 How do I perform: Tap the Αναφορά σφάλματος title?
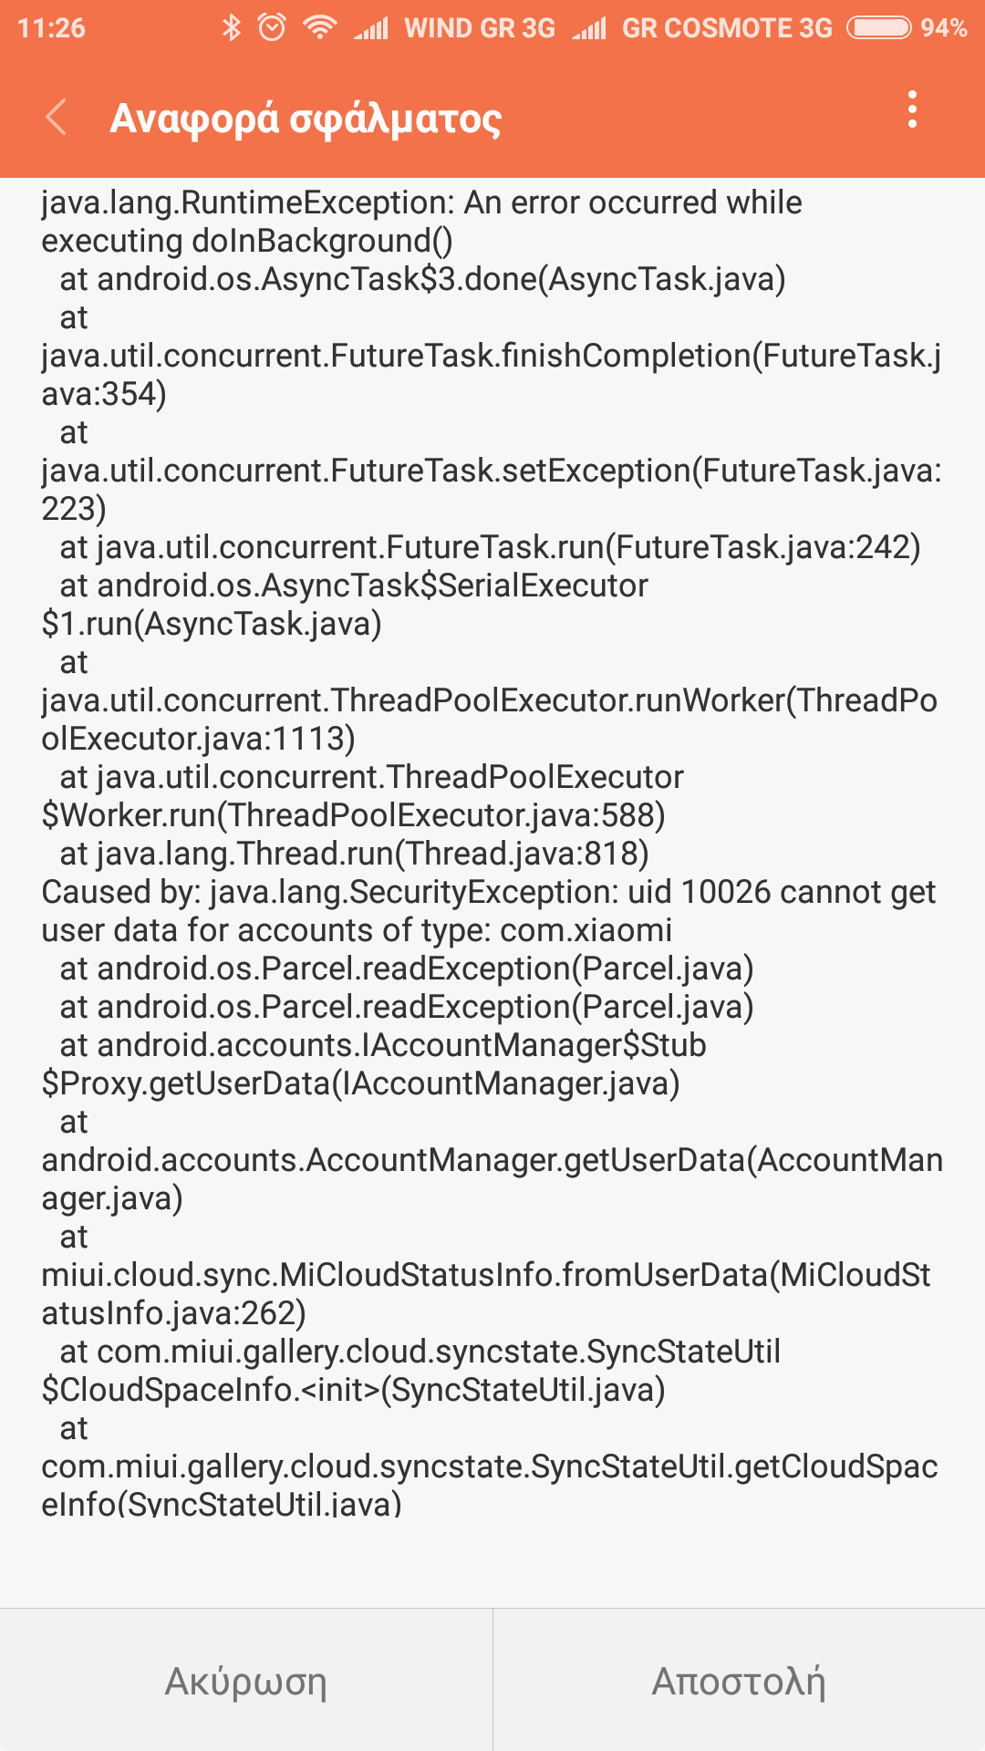click(x=306, y=119)
